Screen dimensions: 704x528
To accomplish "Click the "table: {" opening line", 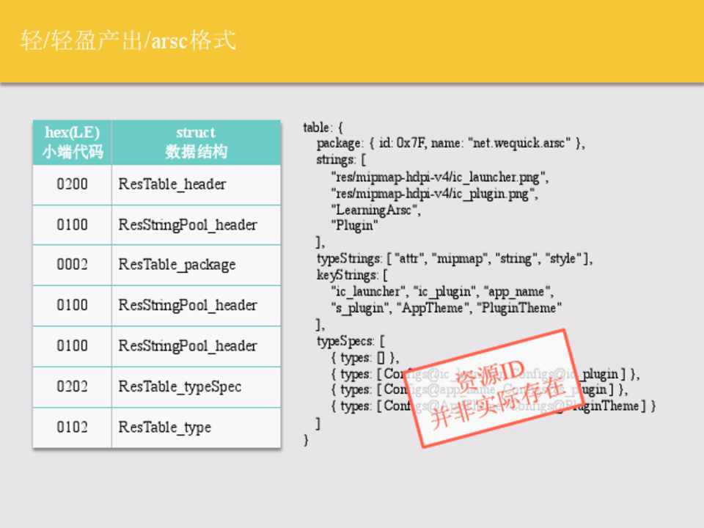I will click(x=323, y=128).
